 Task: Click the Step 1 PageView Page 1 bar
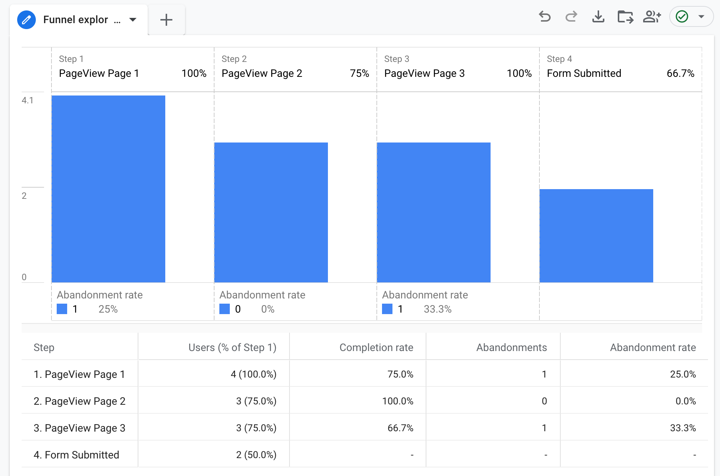[x=109, y=189]
